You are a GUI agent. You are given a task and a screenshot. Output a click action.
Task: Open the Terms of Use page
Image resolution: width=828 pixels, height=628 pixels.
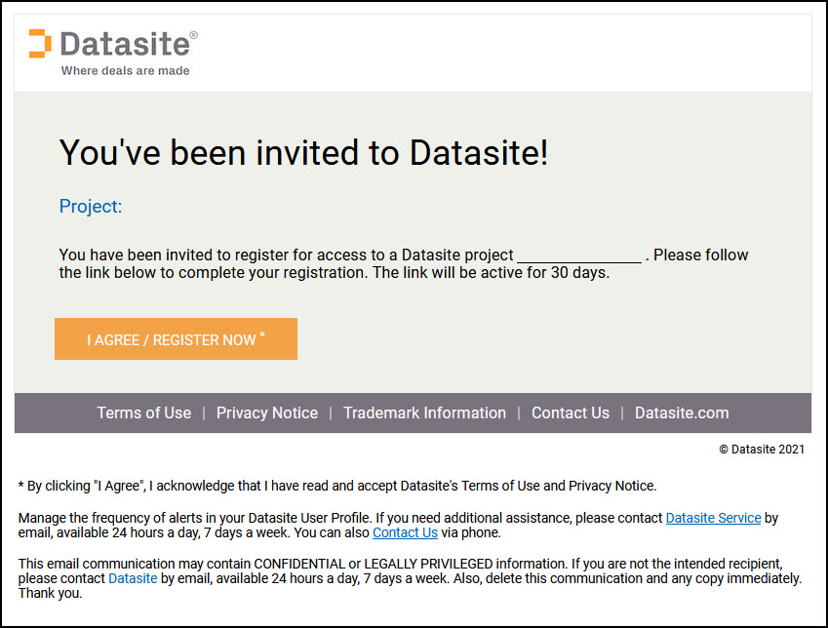tap(143, 412)
